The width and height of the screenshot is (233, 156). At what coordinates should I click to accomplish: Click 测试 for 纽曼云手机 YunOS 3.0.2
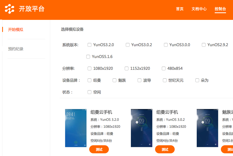point(165,149)
